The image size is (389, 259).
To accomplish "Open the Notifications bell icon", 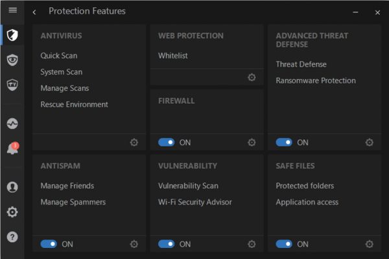I will (13, 148).
